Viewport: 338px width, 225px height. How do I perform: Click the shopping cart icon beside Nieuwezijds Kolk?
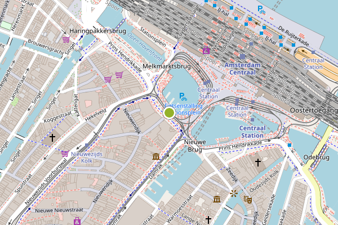click(65, 154)
